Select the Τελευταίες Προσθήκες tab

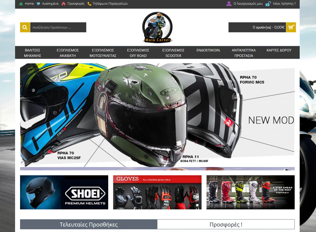tap(89, 224)
